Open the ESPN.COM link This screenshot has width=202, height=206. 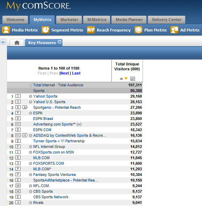(x=42, y=130)
